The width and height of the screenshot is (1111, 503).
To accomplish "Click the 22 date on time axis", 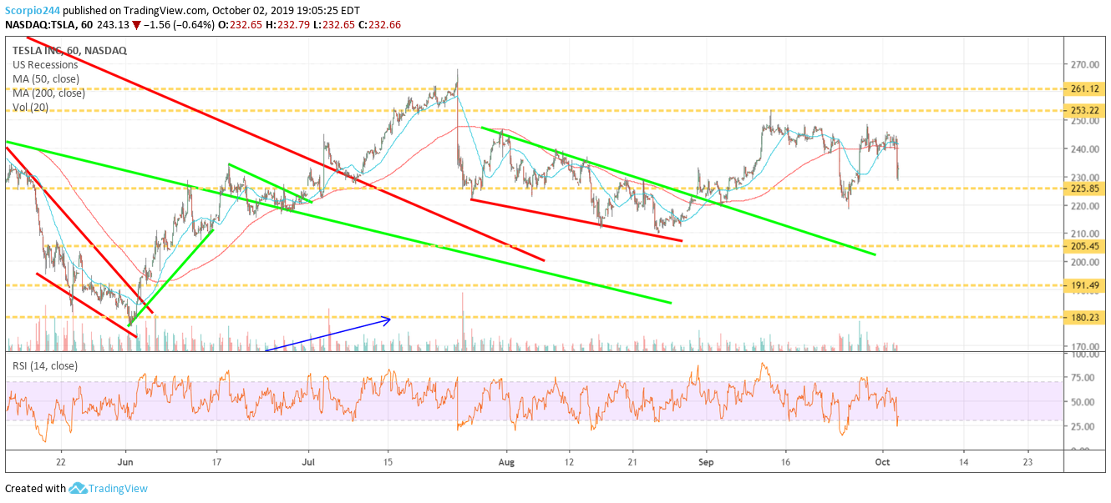I will pyautogui.click(x=60, y=460).
